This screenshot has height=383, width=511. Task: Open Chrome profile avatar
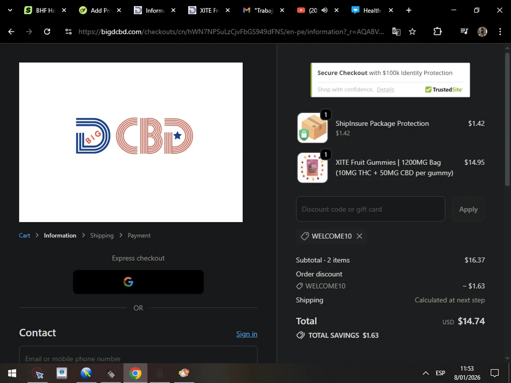(x=482, y=32)
